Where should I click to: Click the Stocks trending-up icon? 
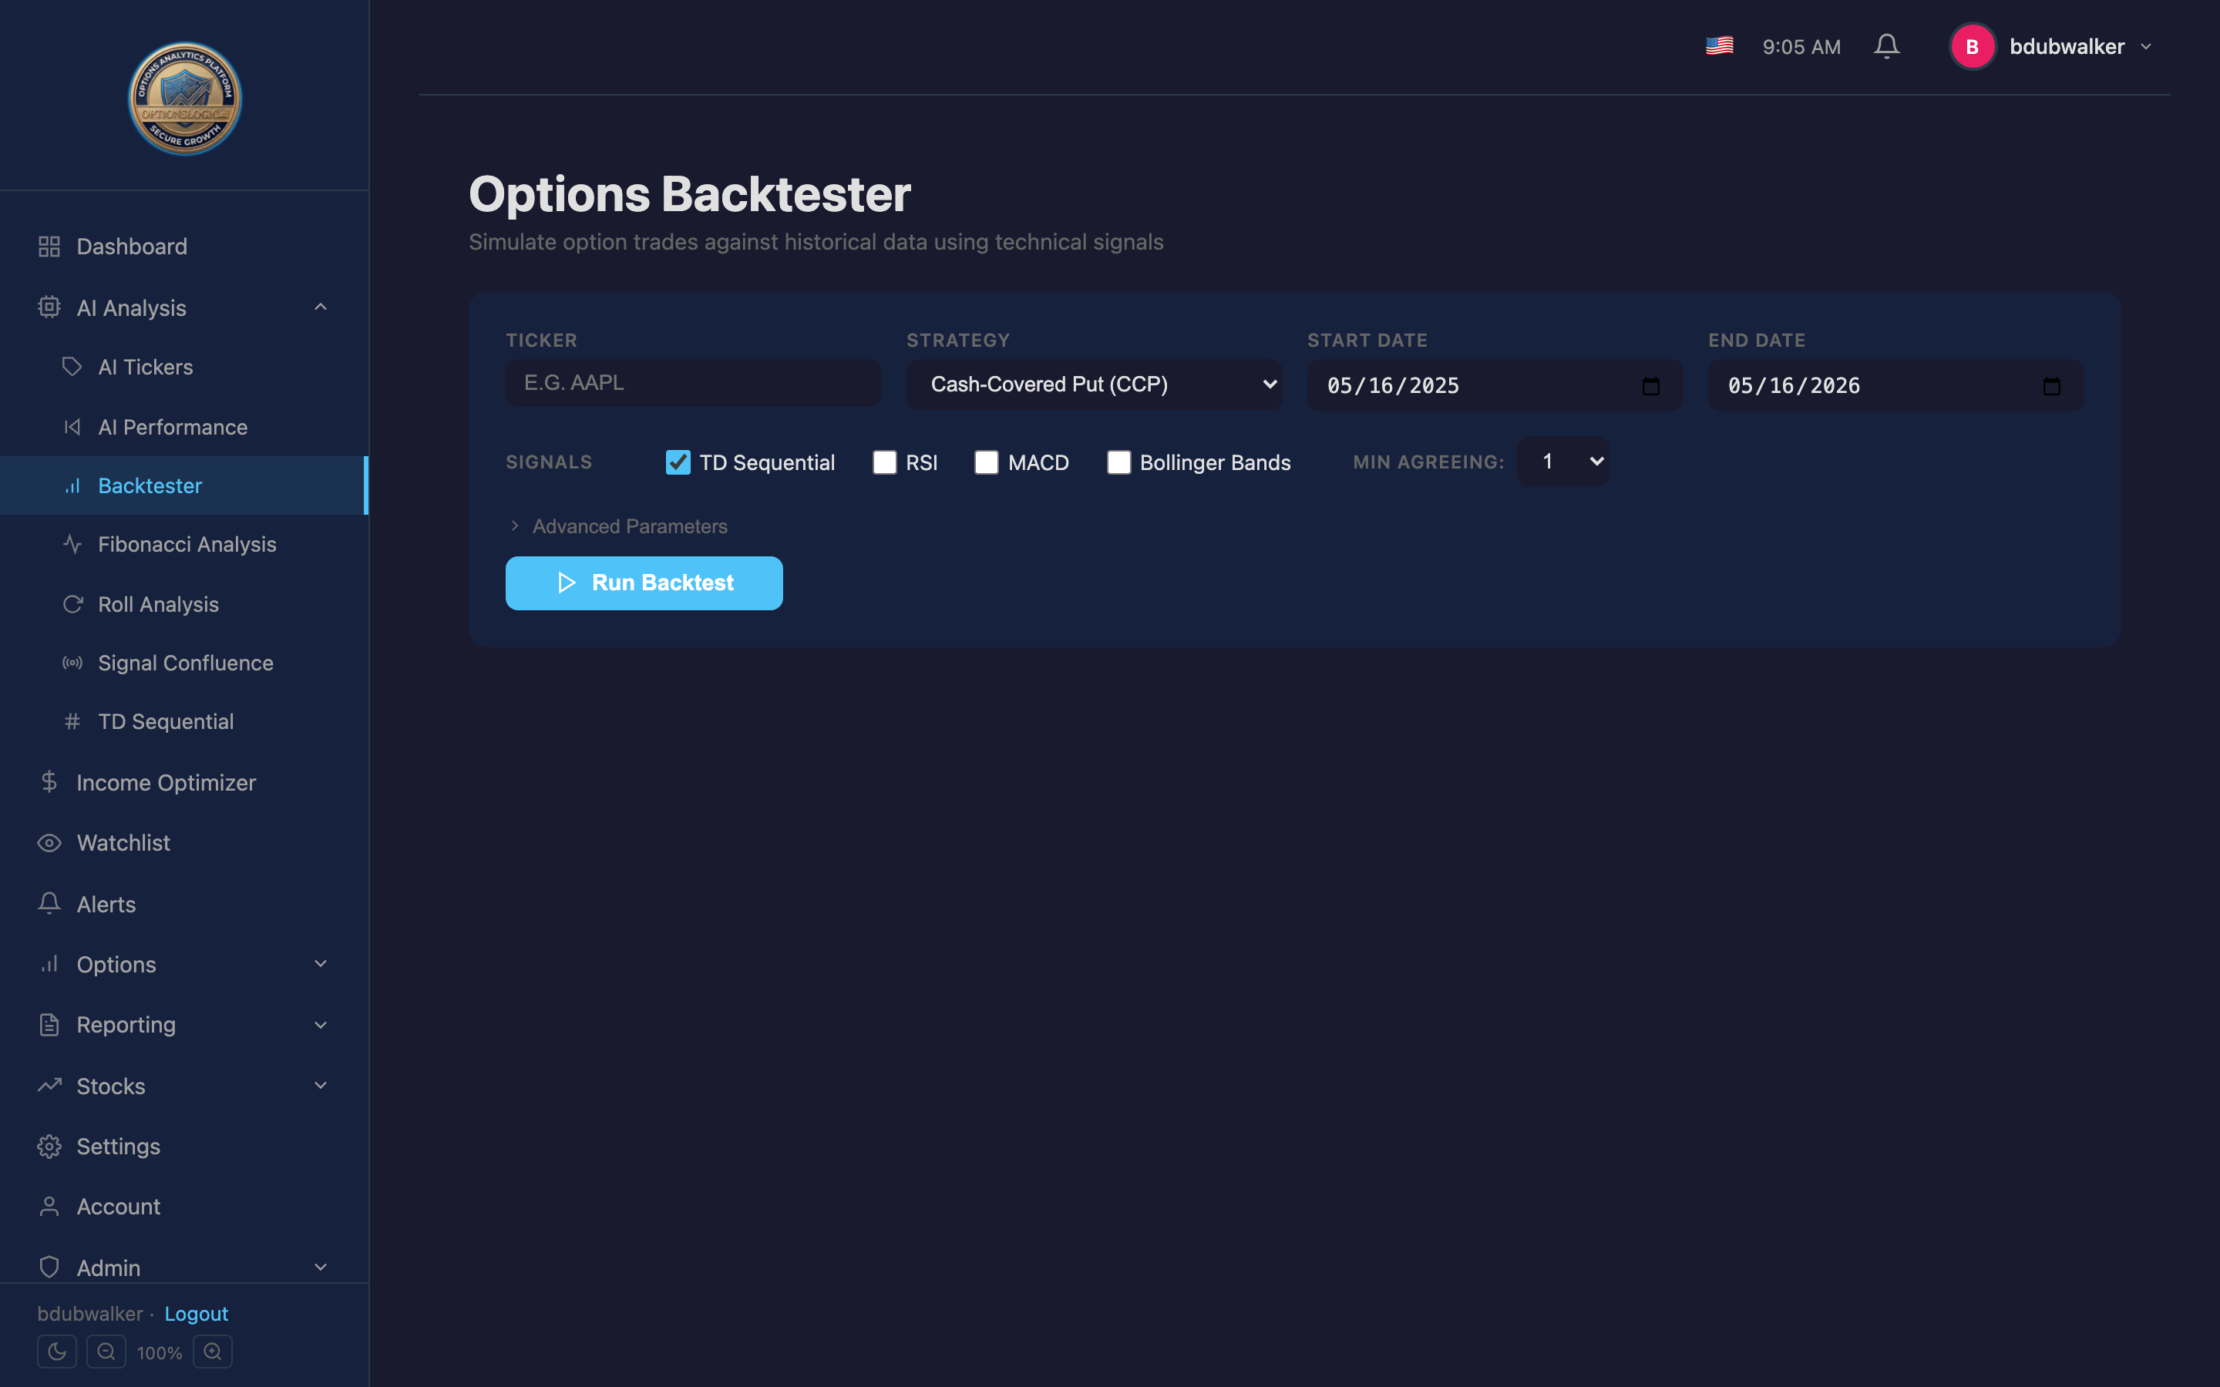tap(49, 1085)
